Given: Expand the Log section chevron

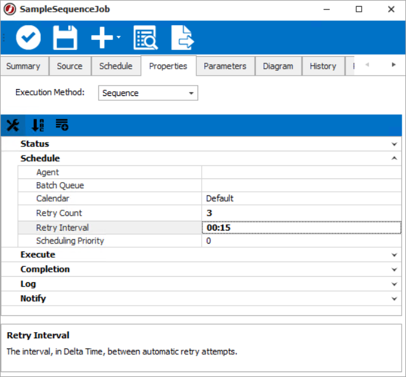Looking at the screenshot, I should click(x=394, y=284).
